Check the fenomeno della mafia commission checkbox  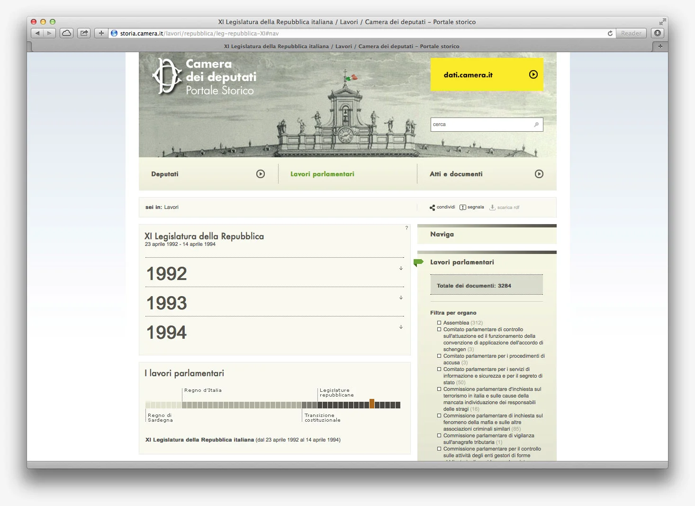(x=439, y=416)
